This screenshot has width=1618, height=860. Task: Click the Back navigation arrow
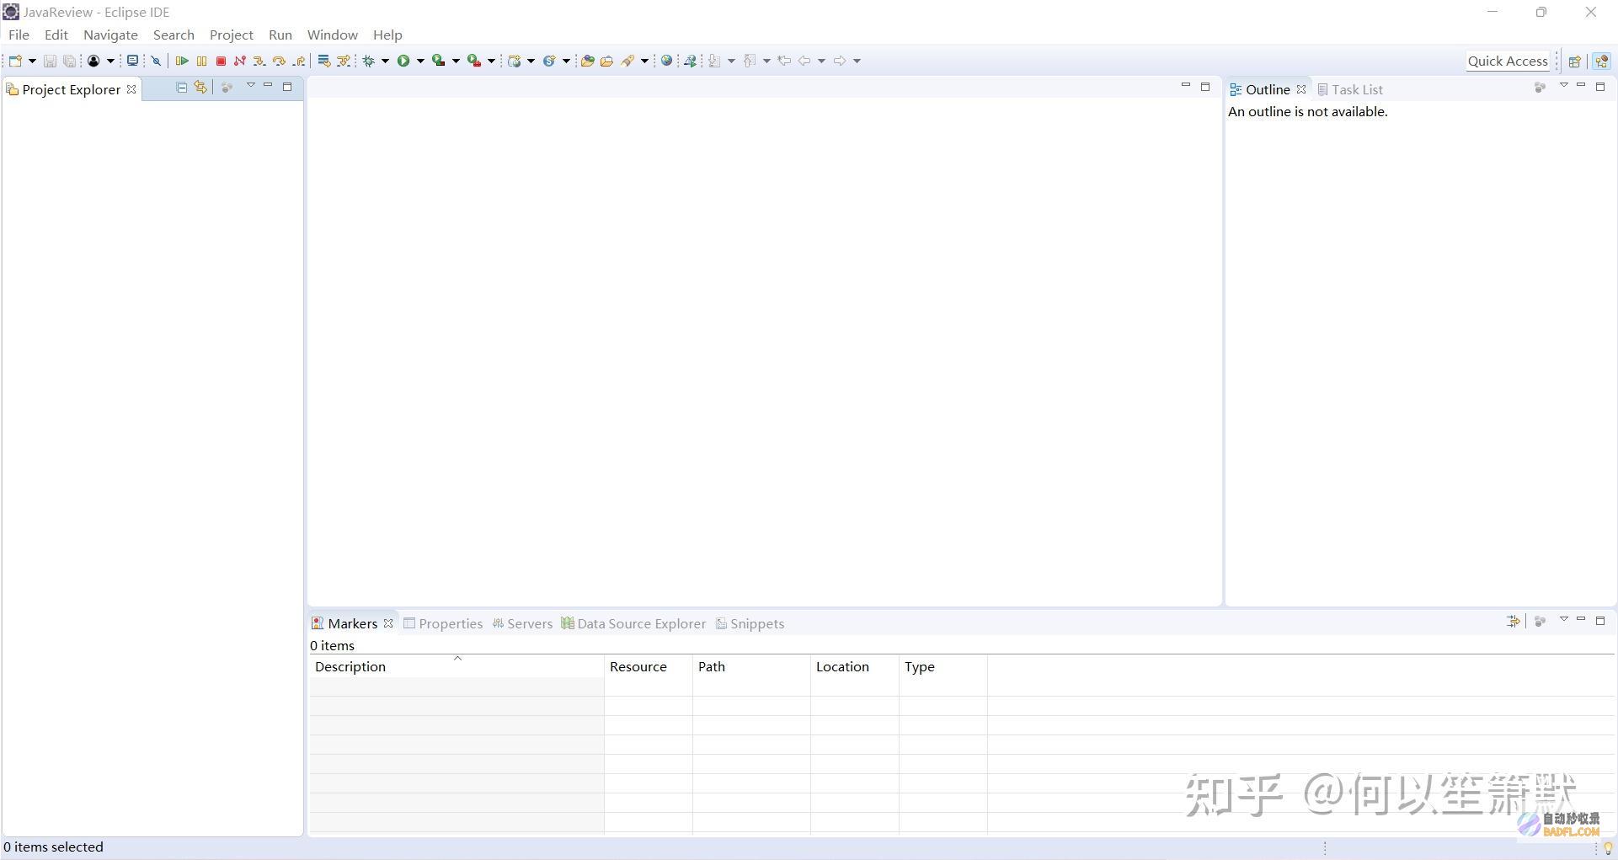coord(804,61)
